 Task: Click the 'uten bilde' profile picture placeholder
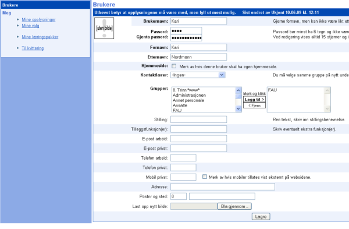pos(104,29)
